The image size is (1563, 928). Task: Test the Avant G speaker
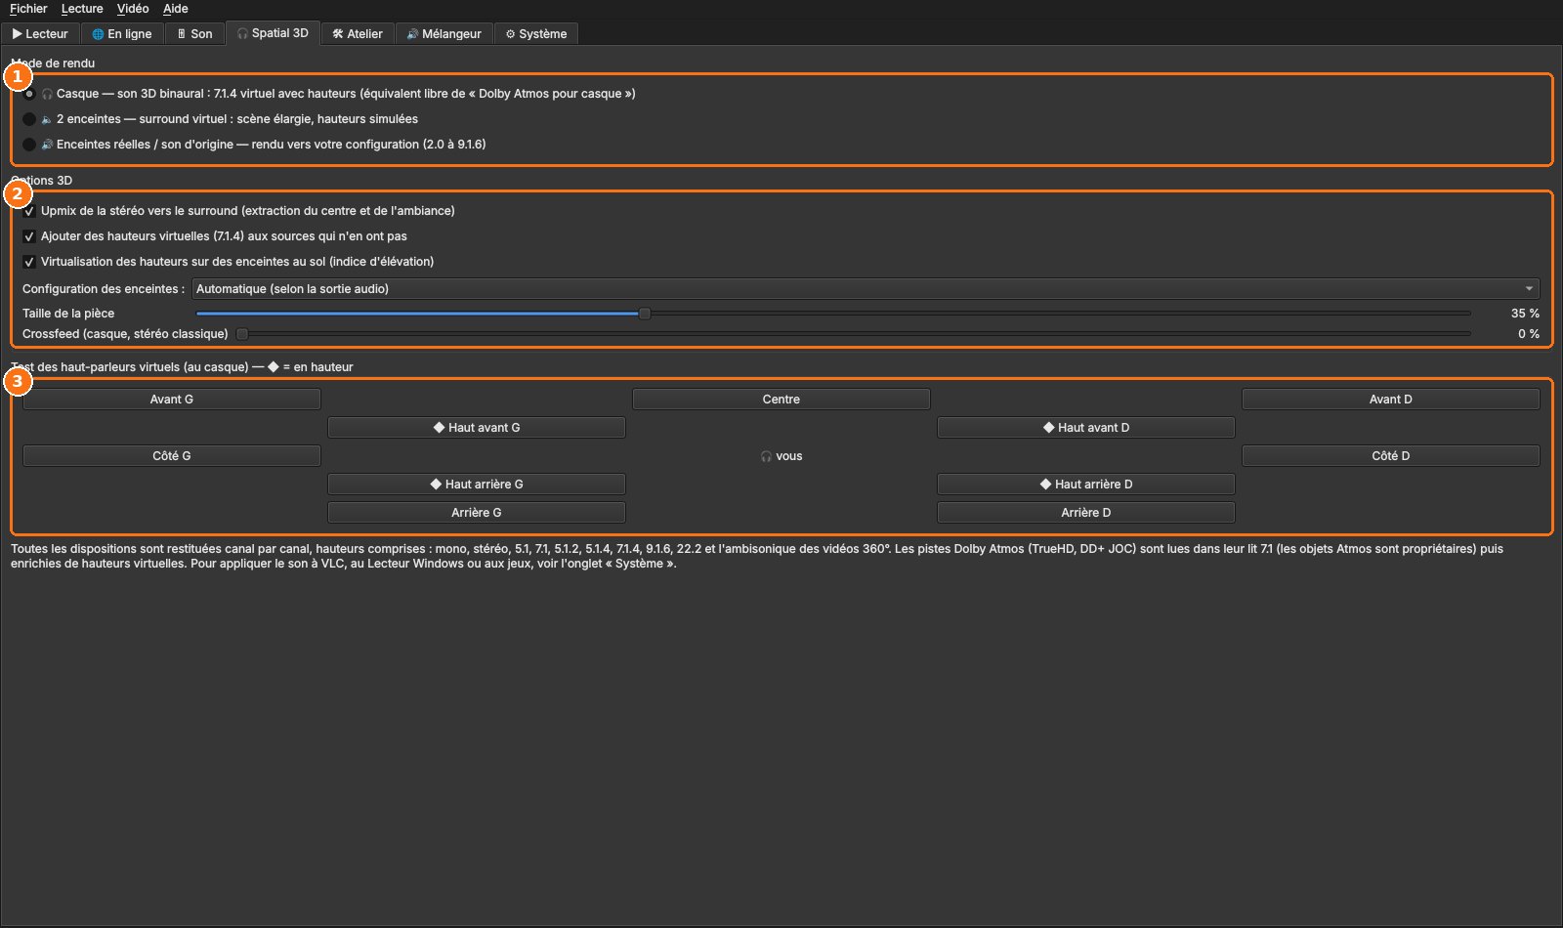[x=172, y=400]
